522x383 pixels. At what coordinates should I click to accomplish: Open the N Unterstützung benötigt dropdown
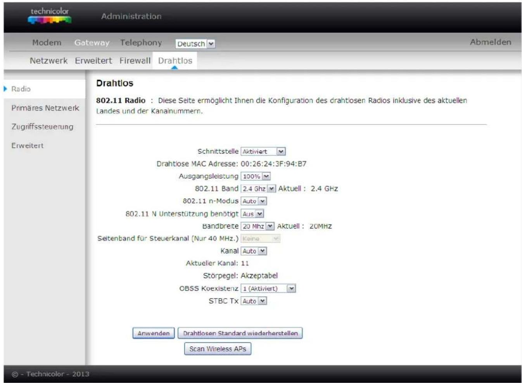tap(252, 214)
